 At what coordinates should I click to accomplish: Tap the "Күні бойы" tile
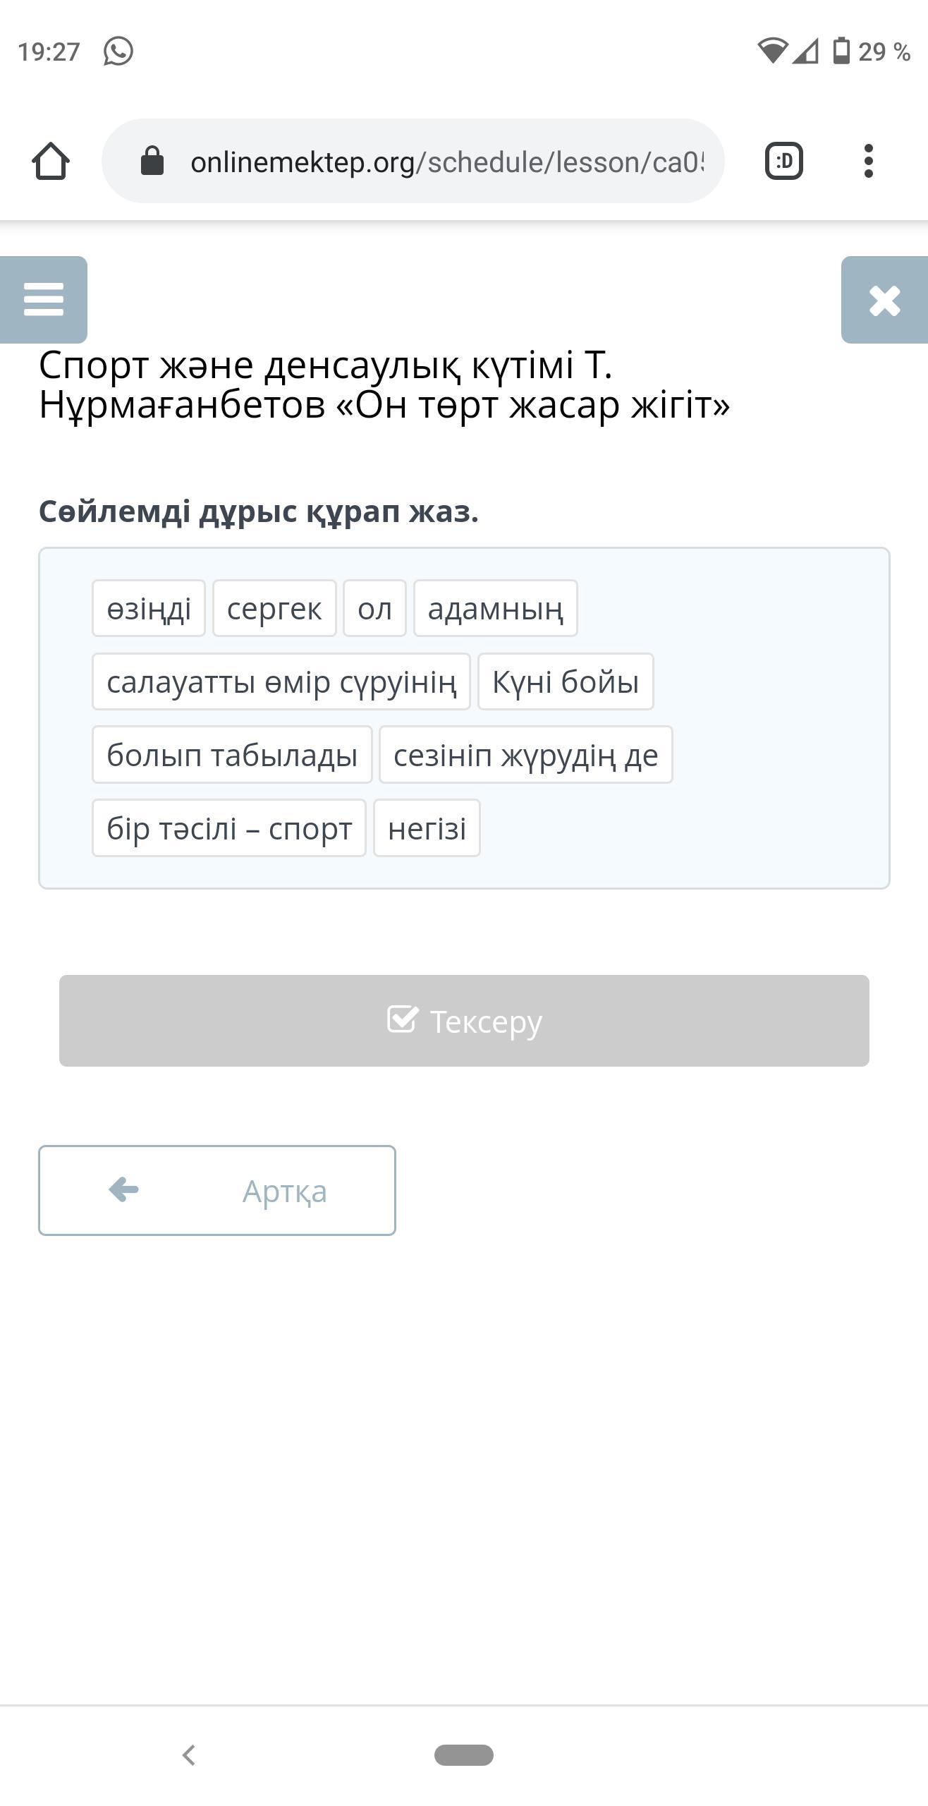coord(566,681)
